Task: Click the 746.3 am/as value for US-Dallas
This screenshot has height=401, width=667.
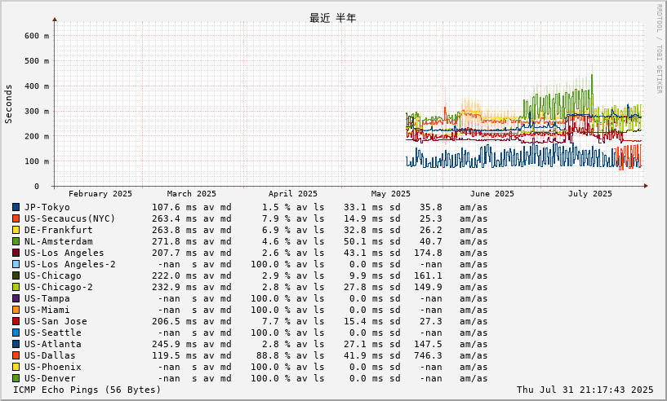Action: (x=428, y=355)
